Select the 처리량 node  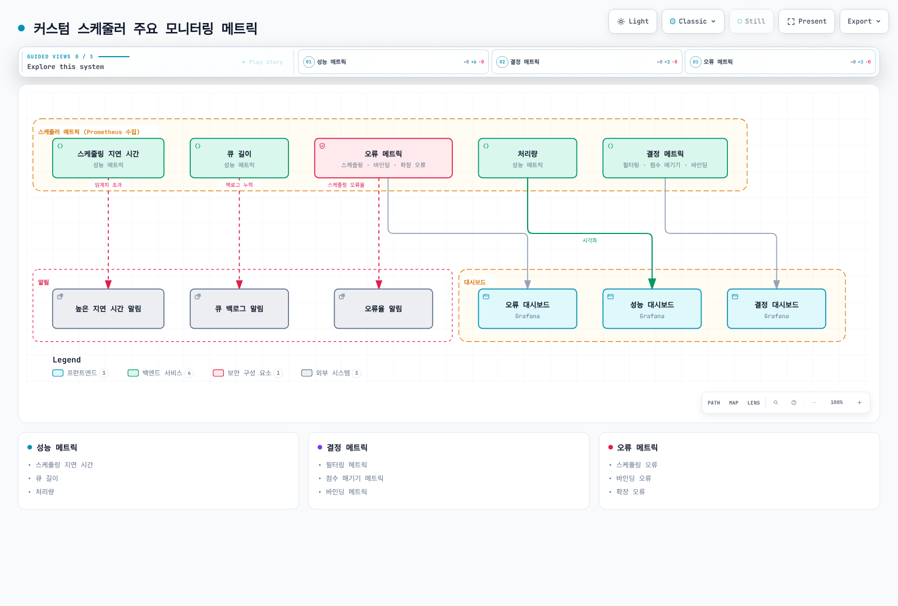click(528, 158)
